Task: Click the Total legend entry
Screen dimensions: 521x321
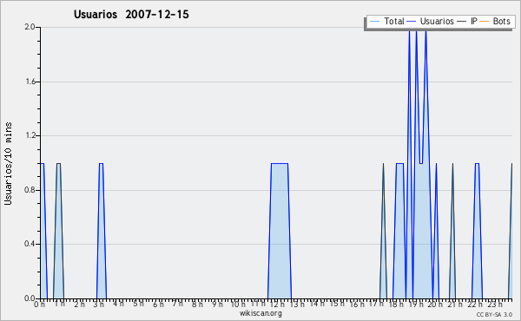Action: [x=386, y=21]
